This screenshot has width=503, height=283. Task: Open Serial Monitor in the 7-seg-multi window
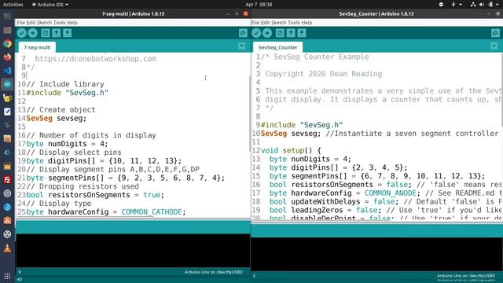(x=243, y=33)
